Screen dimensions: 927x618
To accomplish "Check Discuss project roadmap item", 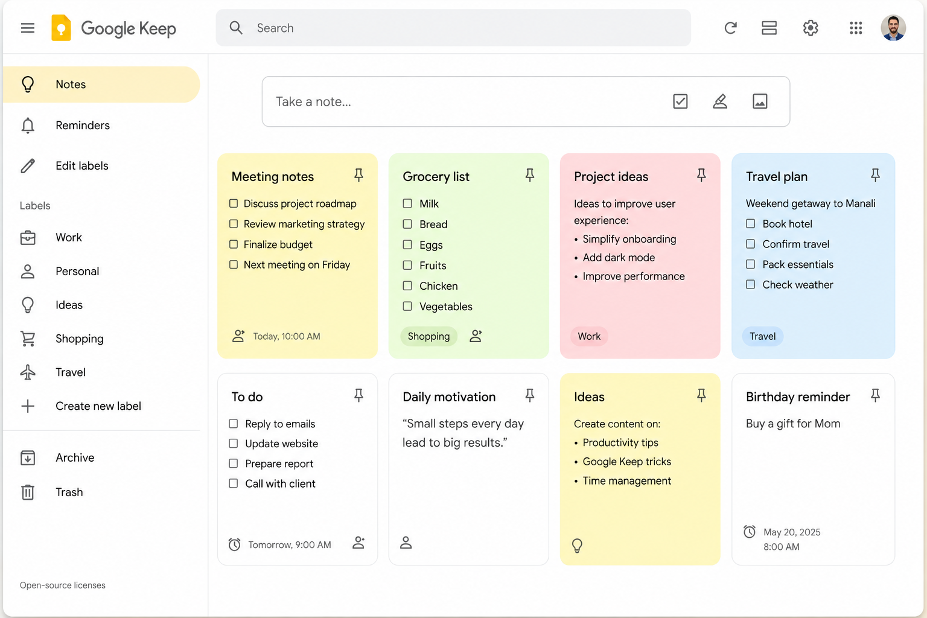I will click(234, 203).
